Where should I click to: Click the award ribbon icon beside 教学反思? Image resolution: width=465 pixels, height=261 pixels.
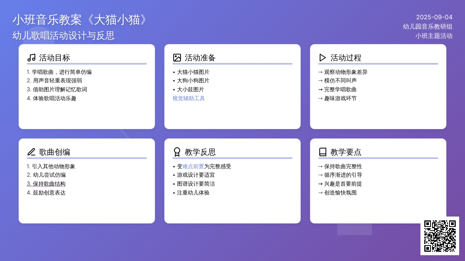pyautogui.click(x=177, y=152)
